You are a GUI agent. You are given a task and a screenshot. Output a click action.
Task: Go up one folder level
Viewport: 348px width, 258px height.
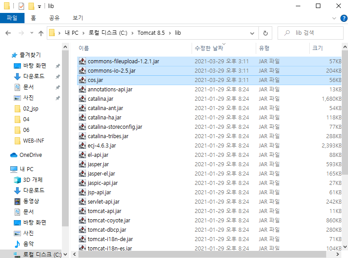(41, 33)
